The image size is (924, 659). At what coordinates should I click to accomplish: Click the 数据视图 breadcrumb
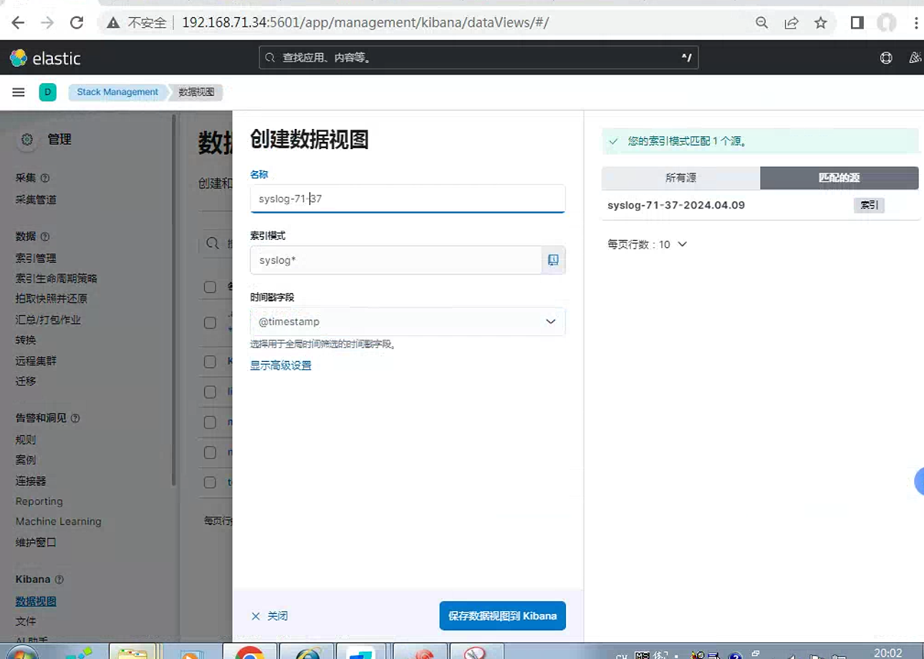click(196, 92)
